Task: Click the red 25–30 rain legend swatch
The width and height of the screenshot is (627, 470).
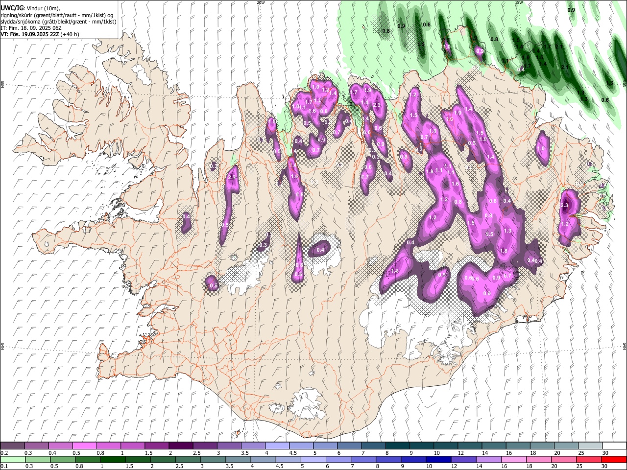Action: point(588,459)
